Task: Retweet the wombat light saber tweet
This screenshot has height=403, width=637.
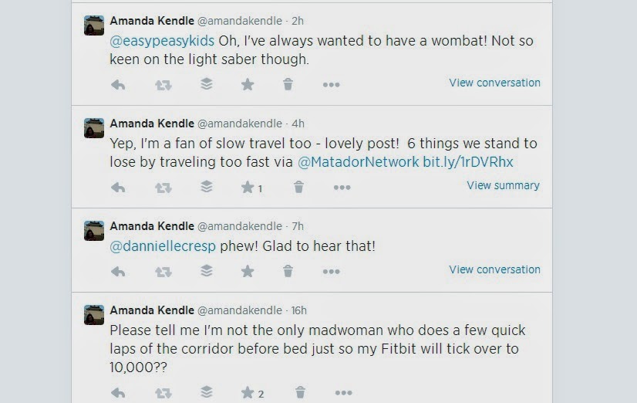Action: pos(163,85)
